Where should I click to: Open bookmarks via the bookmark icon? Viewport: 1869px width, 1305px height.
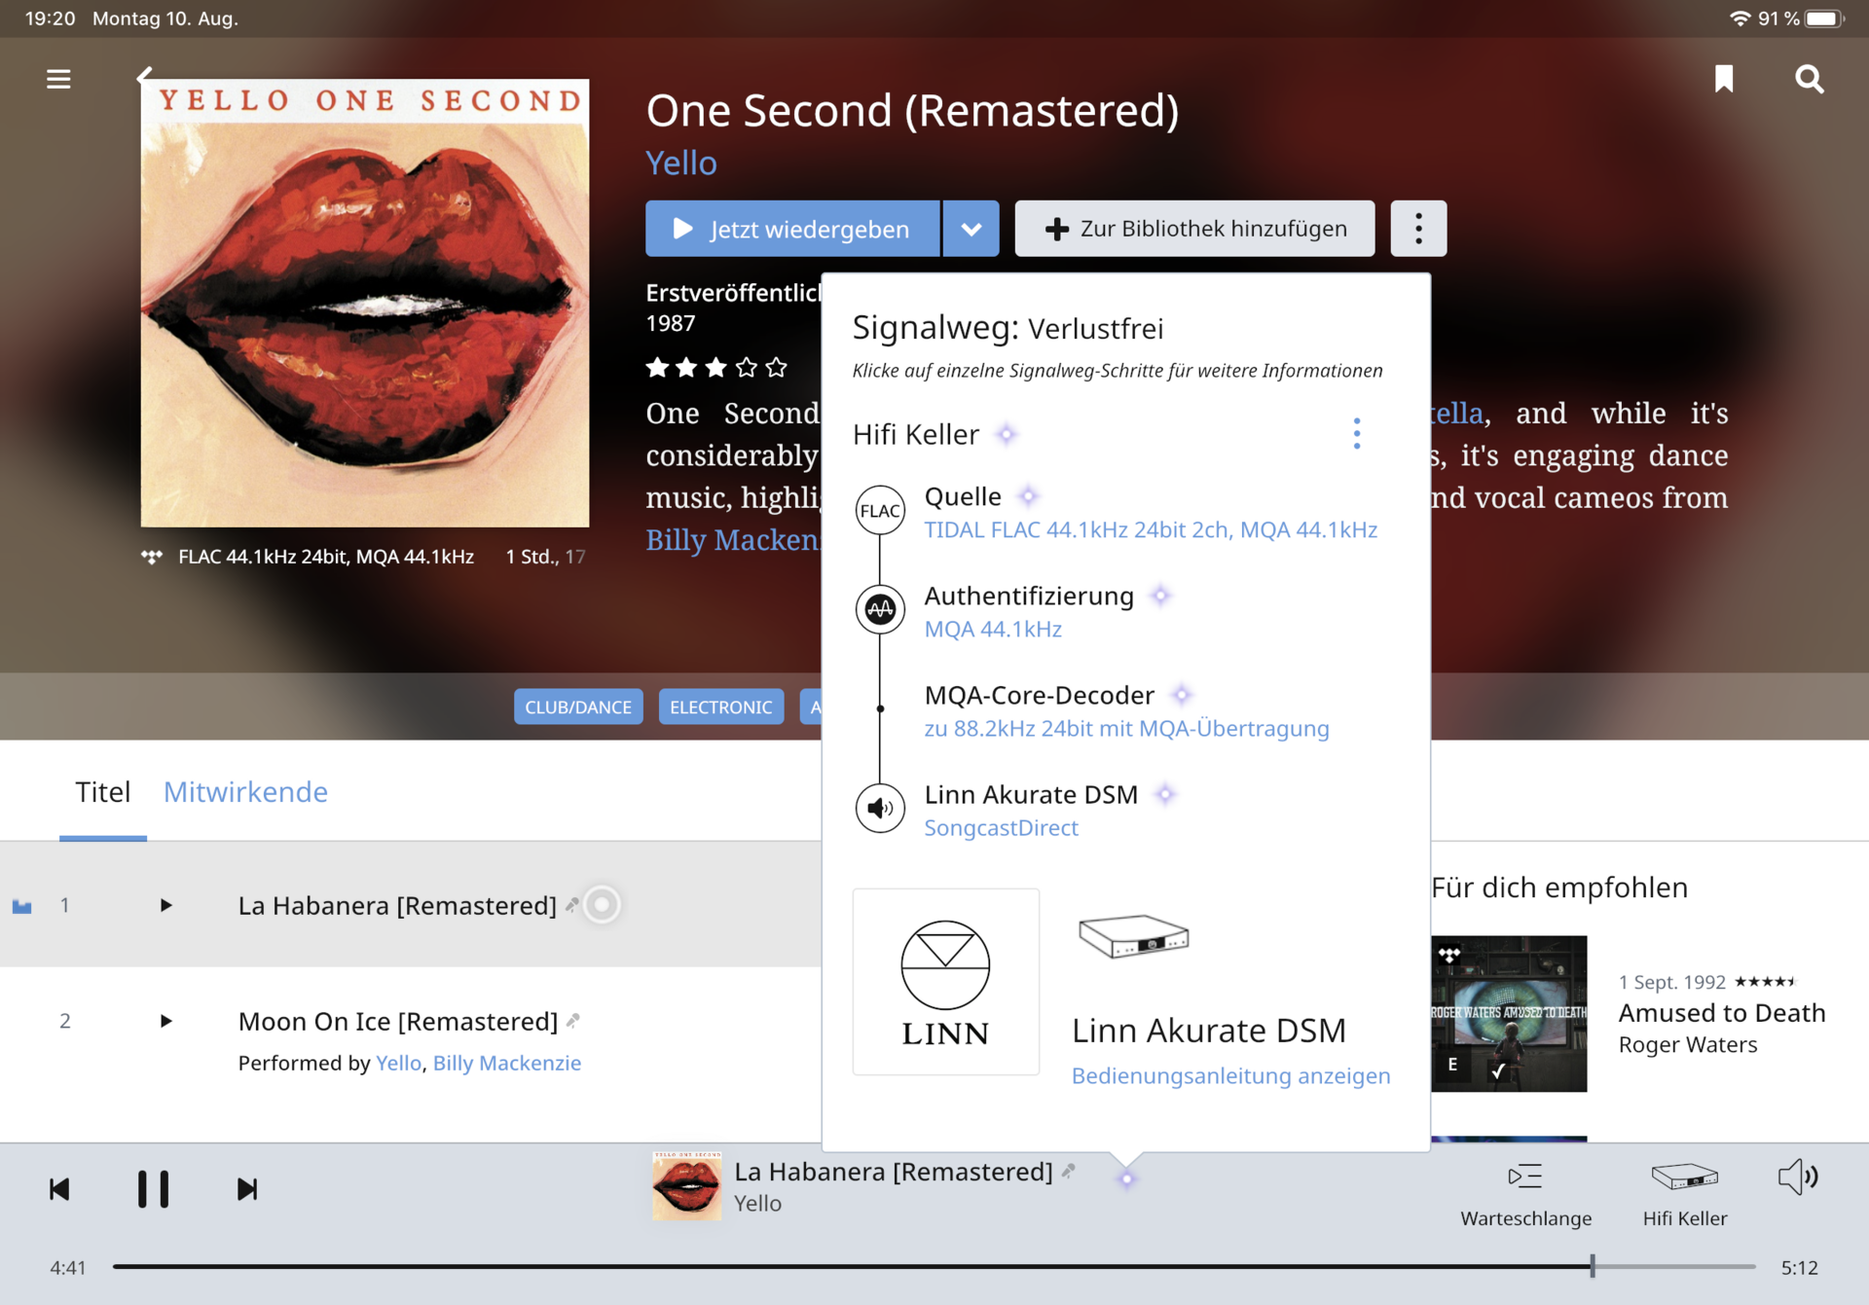click(1724, 79)
